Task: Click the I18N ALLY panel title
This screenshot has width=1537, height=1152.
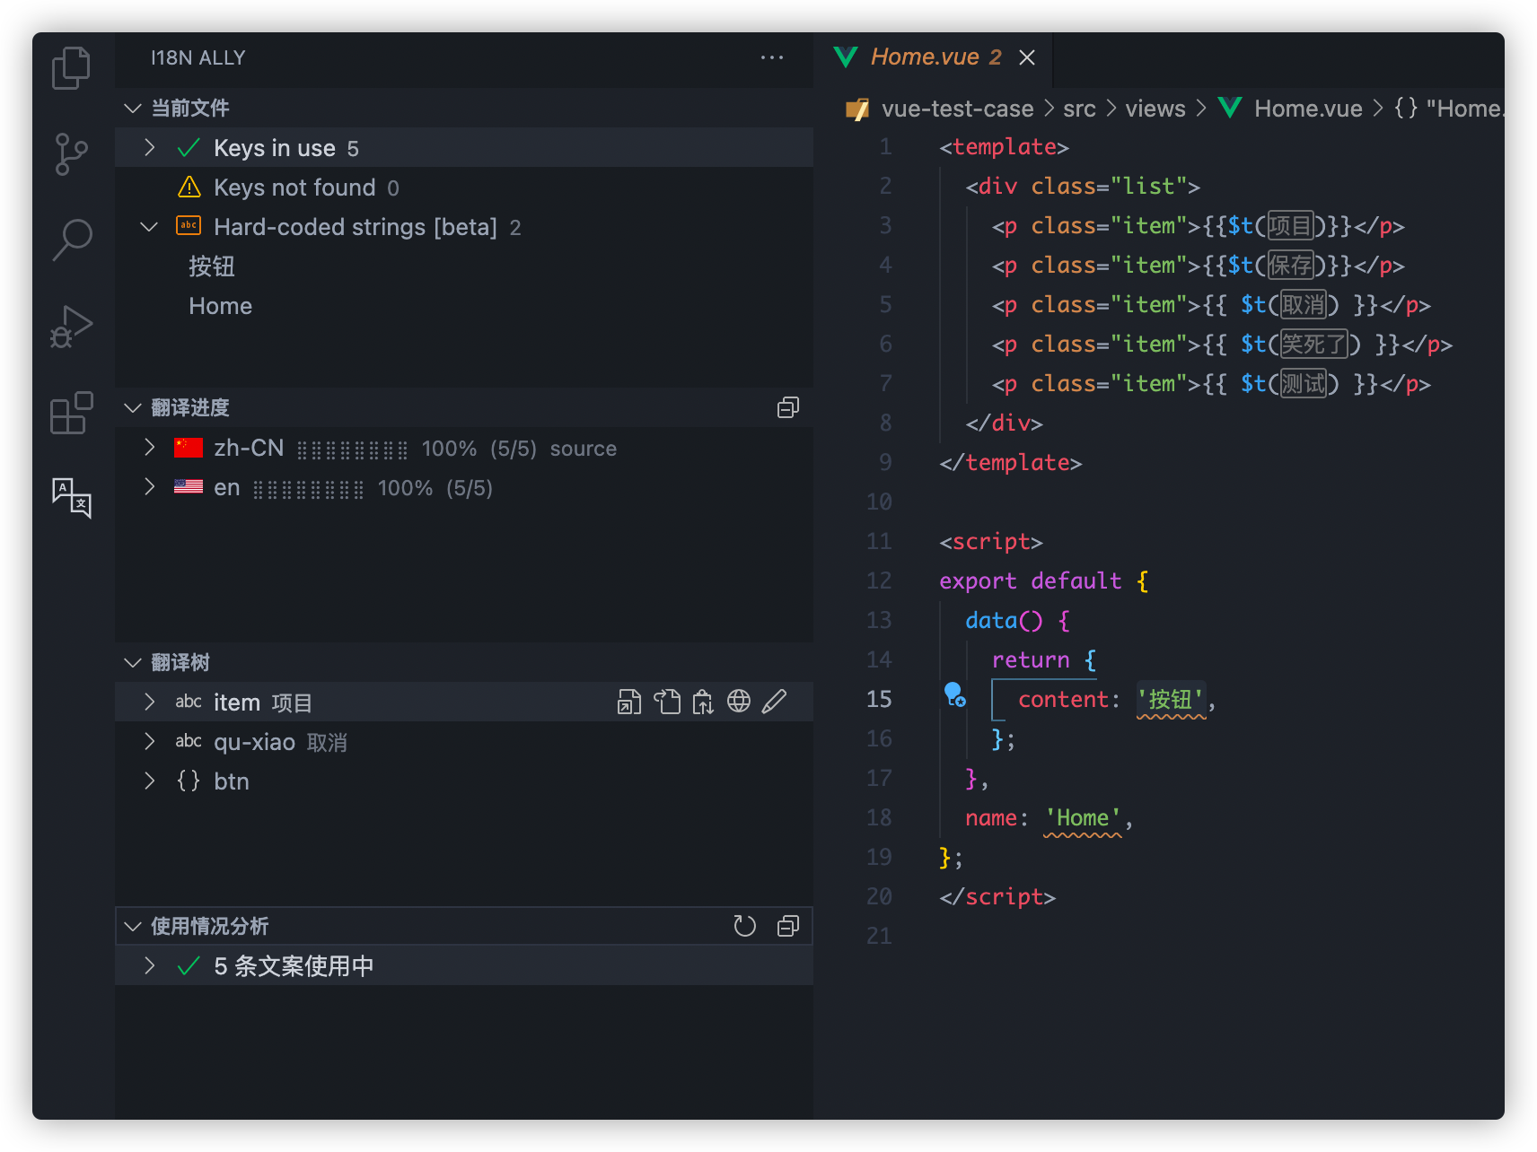Action: [x=198, y=57]
